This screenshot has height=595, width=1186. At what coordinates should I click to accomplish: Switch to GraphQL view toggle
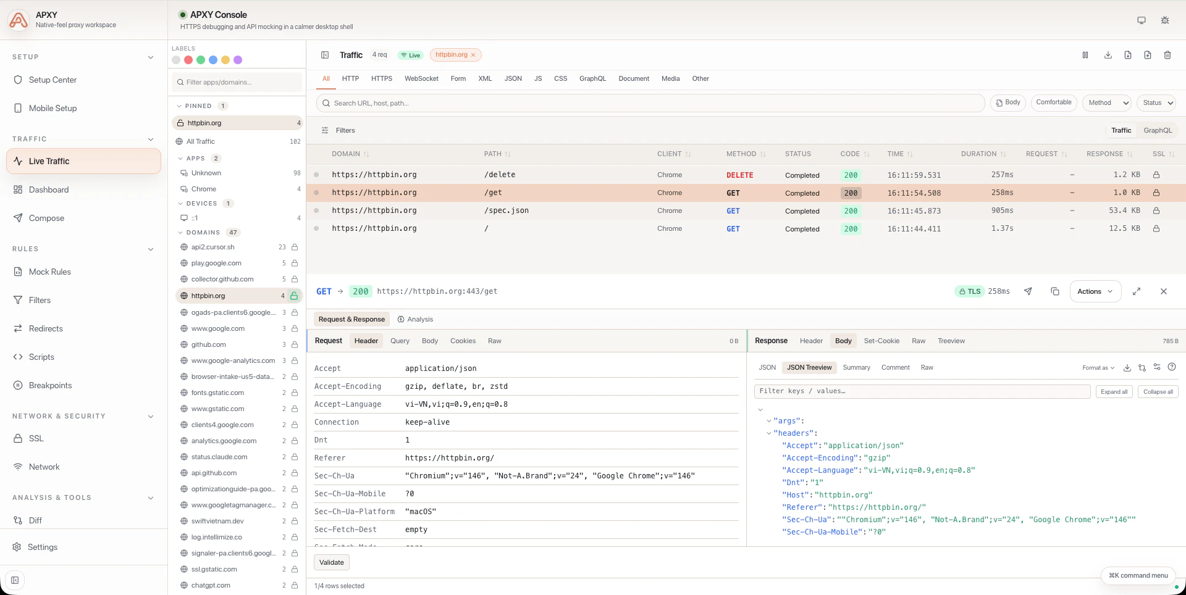pos(1158,130)
